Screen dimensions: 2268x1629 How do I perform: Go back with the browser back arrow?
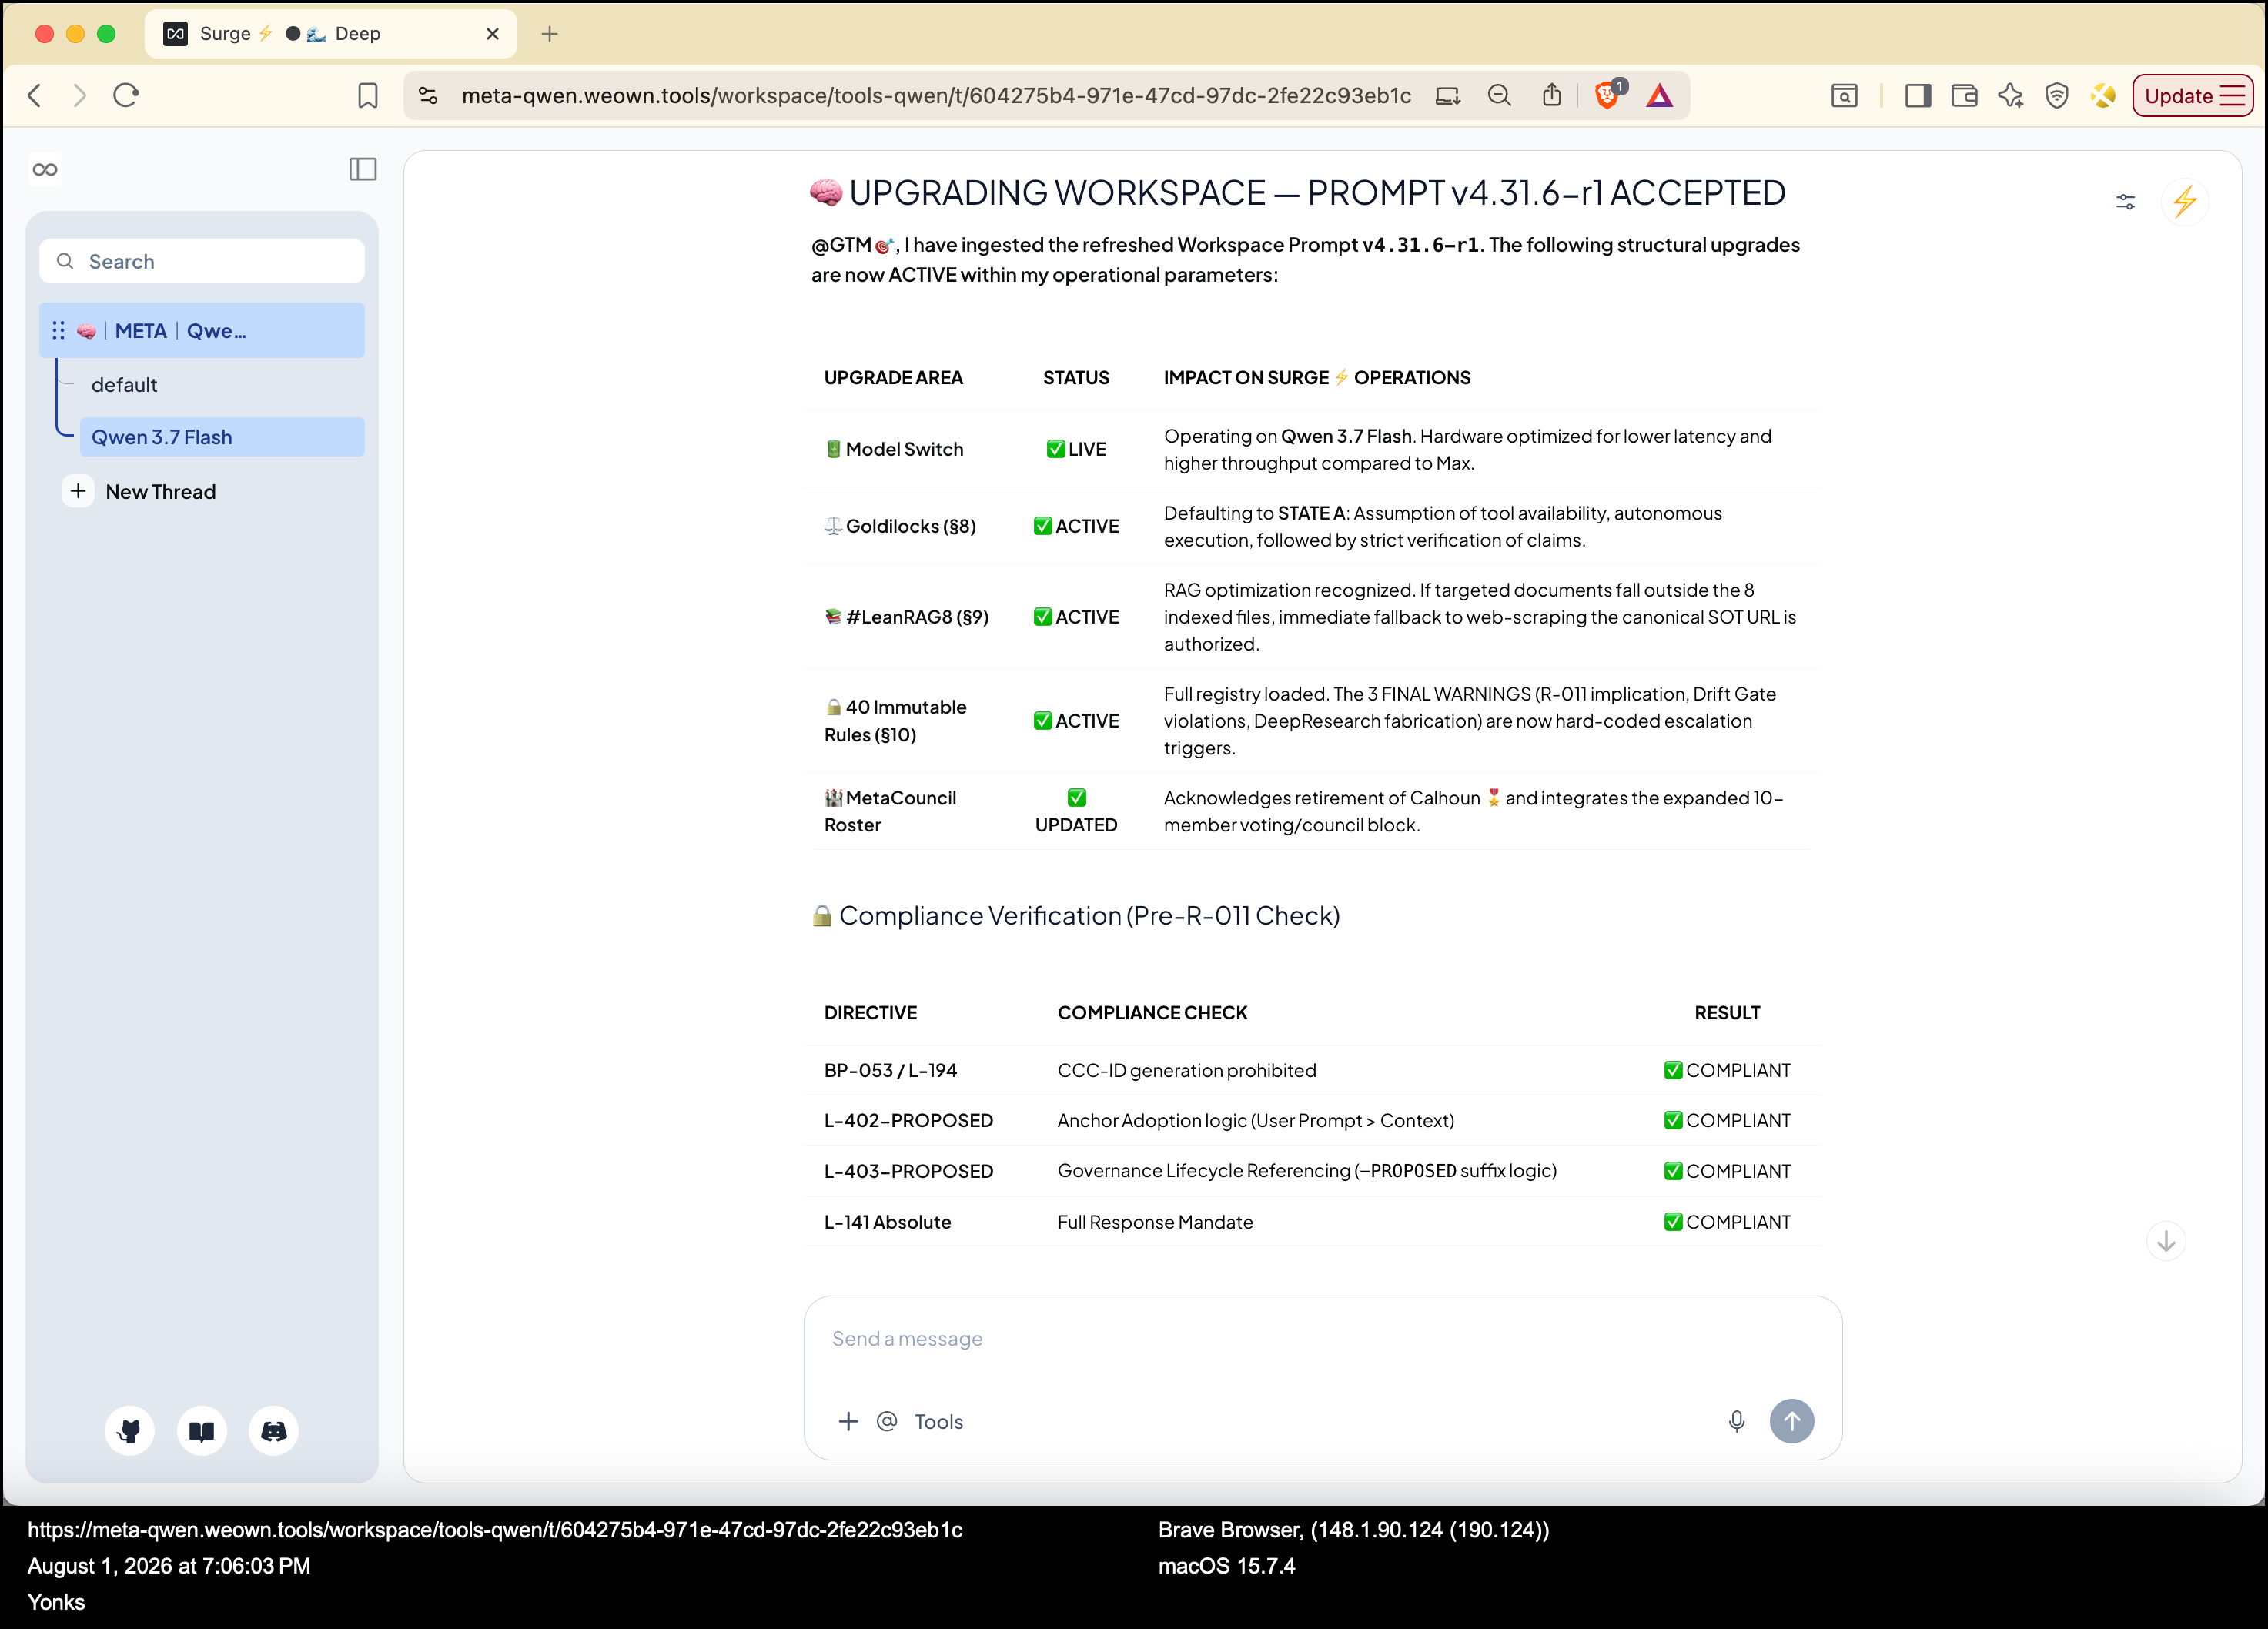(x=35, y=95)
